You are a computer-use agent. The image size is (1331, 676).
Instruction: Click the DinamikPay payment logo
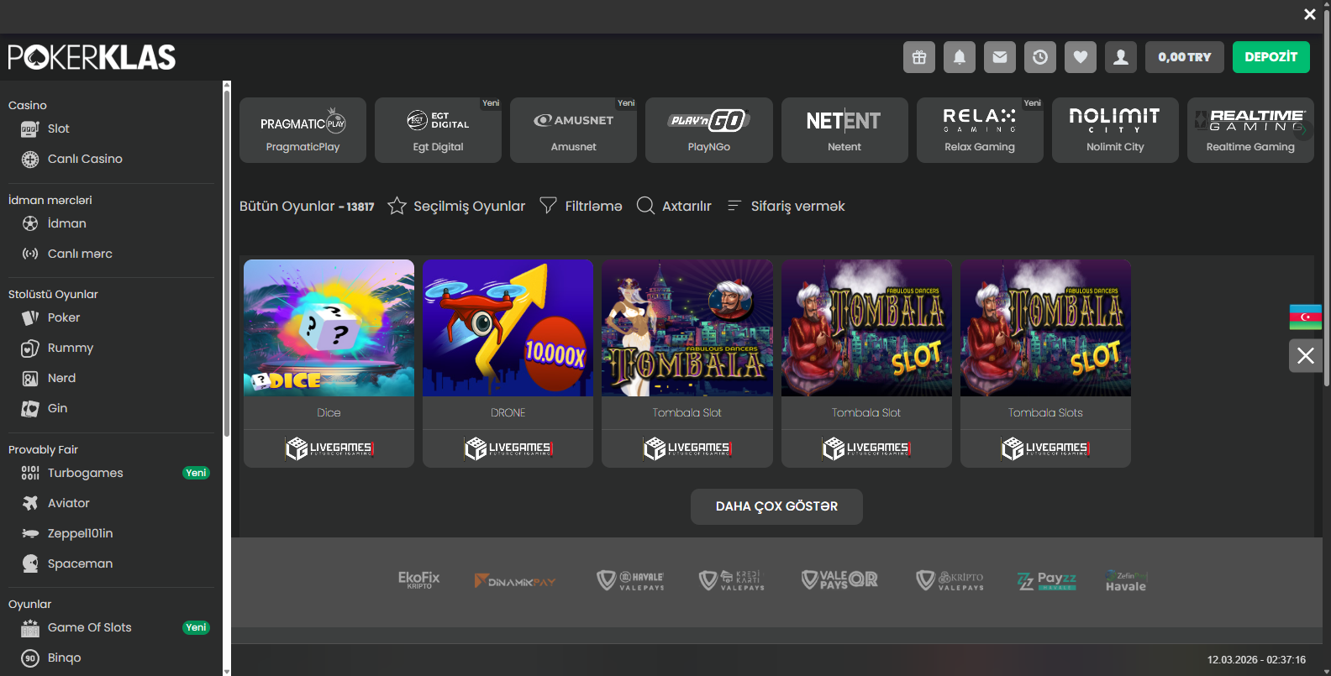tap(515, 581)
